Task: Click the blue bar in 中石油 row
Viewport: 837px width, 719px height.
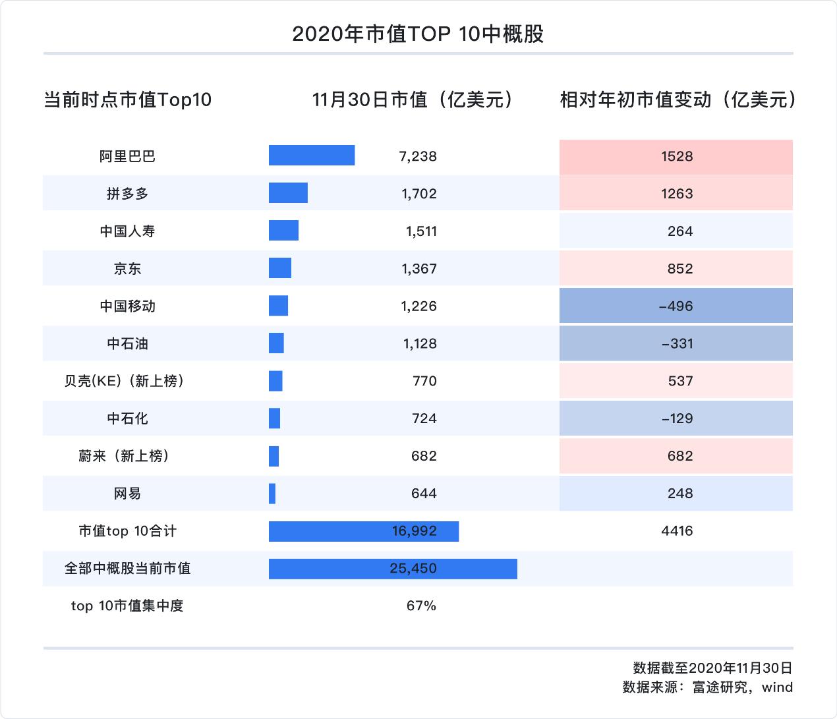Action: tap(276, 343)
